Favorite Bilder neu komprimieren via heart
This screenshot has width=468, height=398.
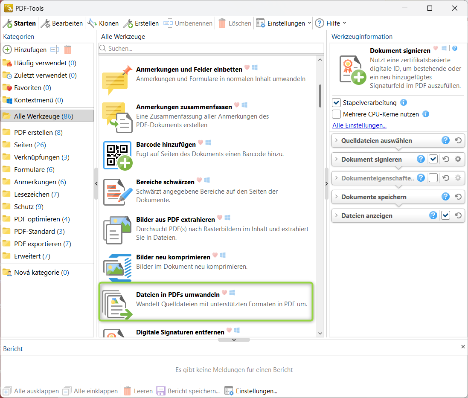pos(215,256)
